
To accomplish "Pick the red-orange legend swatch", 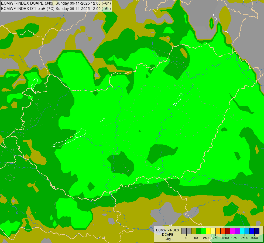I will [x=223, y=231].
